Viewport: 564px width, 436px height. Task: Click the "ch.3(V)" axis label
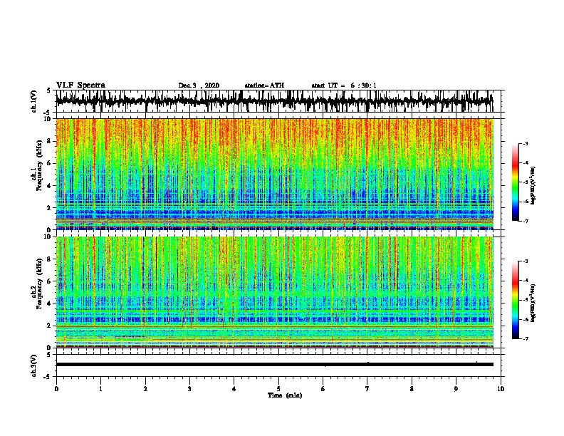tap(34, 366)
